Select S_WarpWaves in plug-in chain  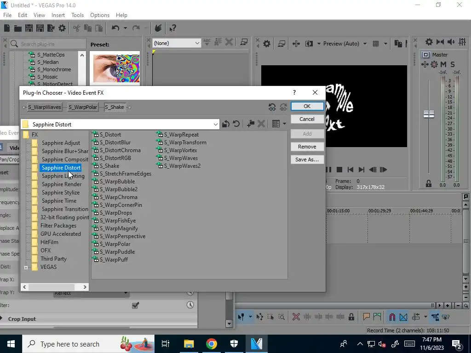pos(45,107)
